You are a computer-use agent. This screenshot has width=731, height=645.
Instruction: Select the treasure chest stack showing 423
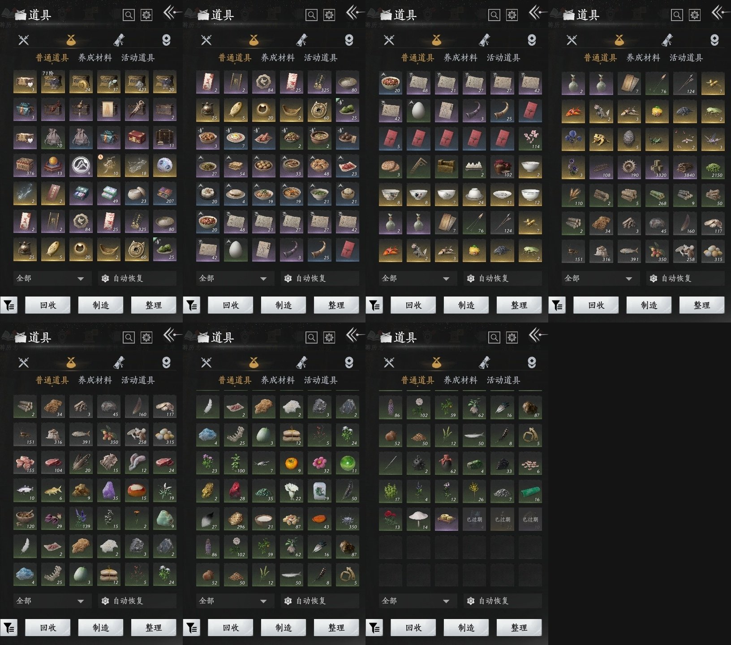(137, 82)
